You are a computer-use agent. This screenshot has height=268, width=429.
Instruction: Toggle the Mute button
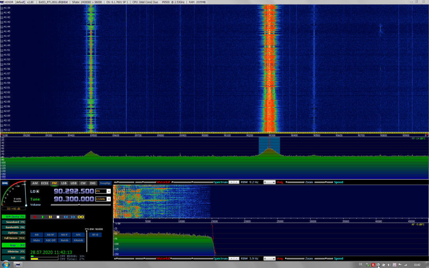point(37,240)
